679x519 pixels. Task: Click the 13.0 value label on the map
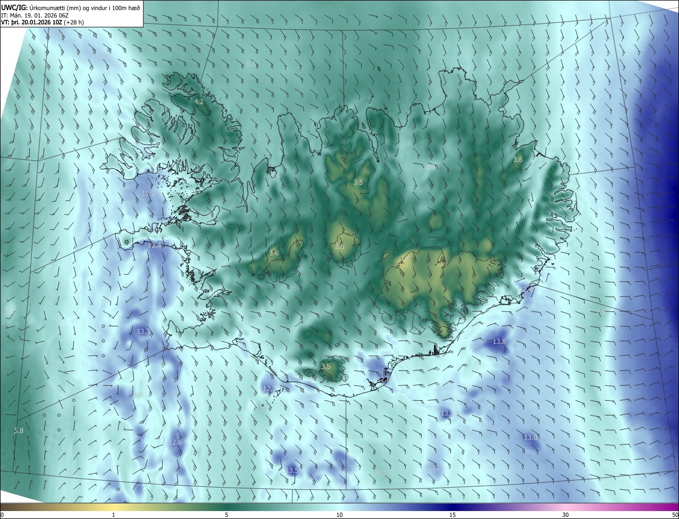(530, 437)
